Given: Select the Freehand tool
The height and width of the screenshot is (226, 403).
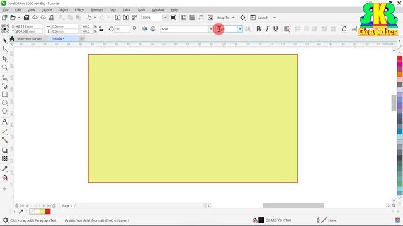Looking at the screenshot, I should (x=4, y=78).
